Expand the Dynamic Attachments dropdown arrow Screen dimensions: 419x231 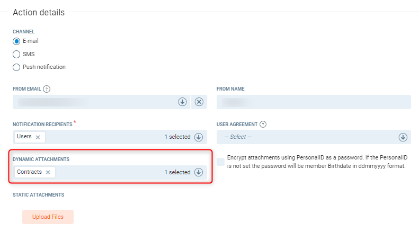tap(199, 172)
